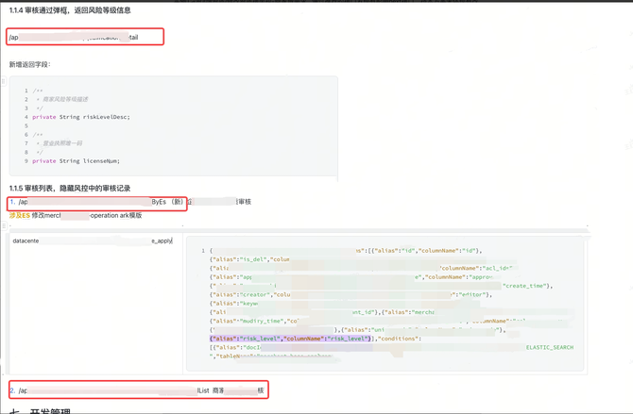Screen dimensions: 633x414
Task: Click the block handle beside the Java code block
Action: click(x=4, y=81)
